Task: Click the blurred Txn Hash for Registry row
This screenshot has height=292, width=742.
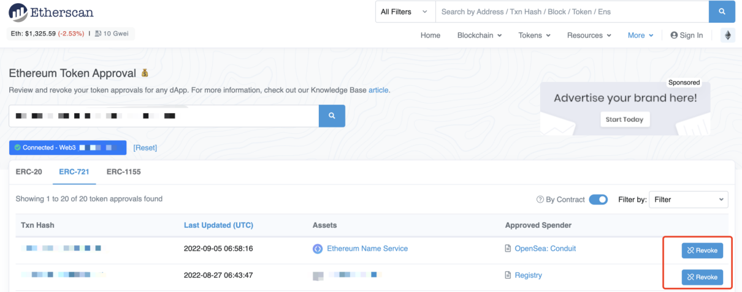Action: (64, 275)
